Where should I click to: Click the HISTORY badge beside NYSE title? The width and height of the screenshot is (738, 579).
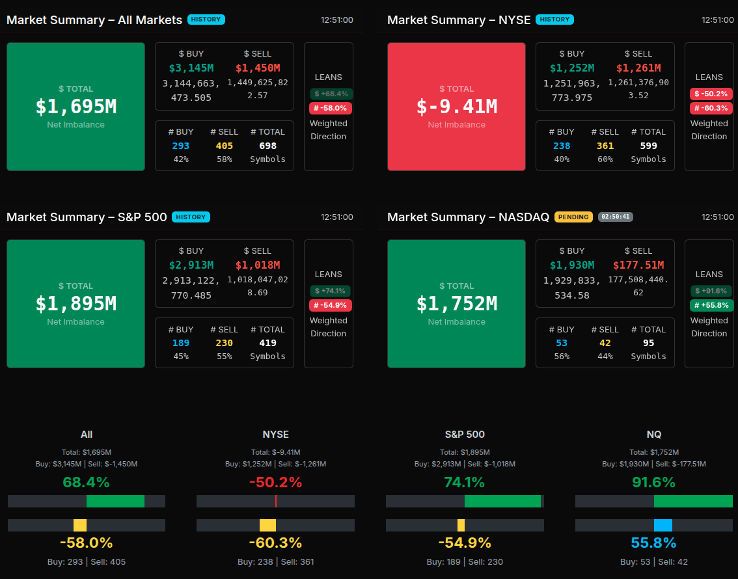click(x=554, y=20)
